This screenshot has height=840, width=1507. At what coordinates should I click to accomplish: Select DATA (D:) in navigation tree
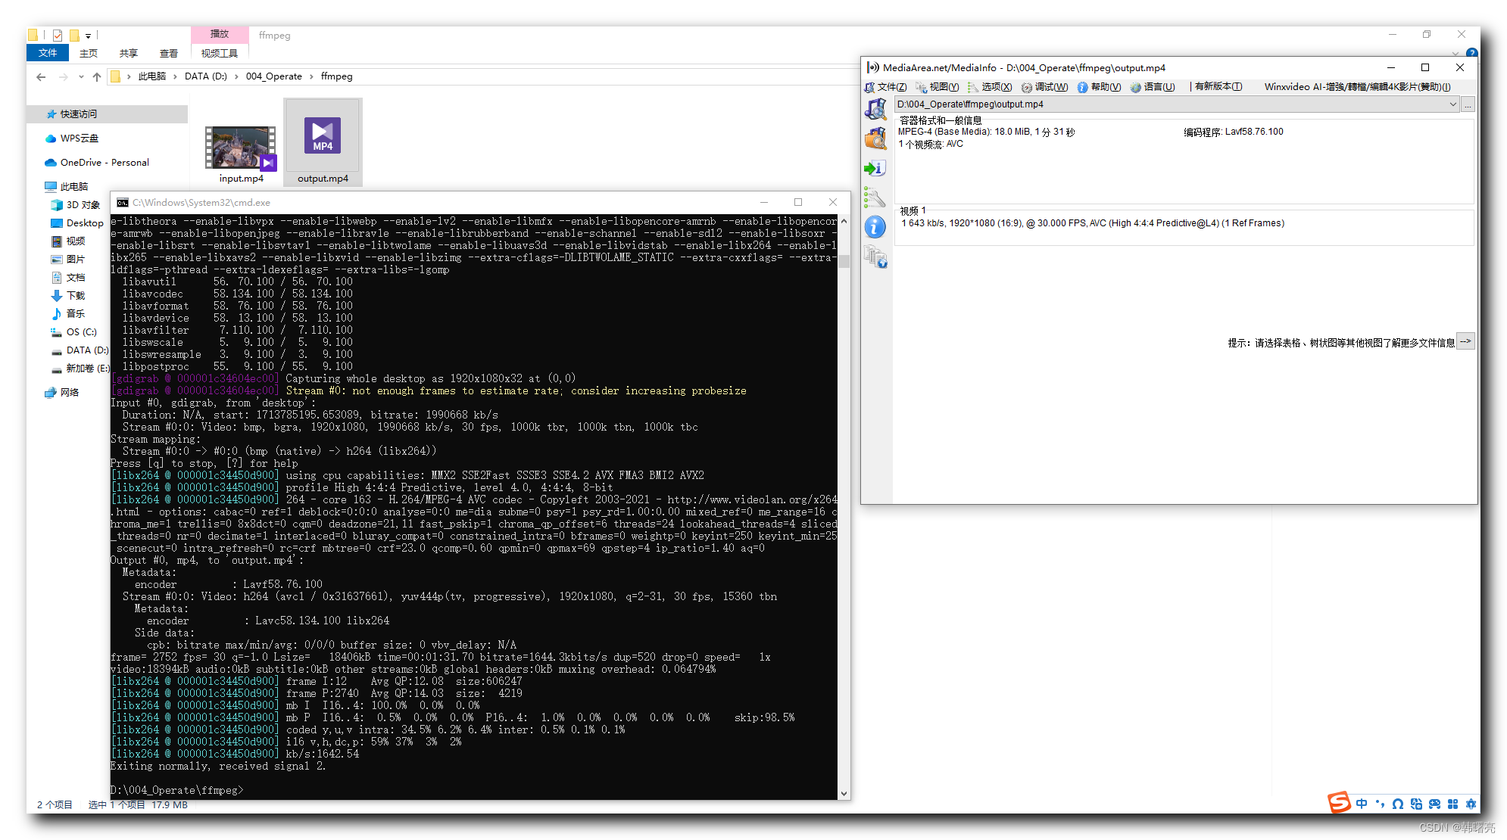pos(86,350)
